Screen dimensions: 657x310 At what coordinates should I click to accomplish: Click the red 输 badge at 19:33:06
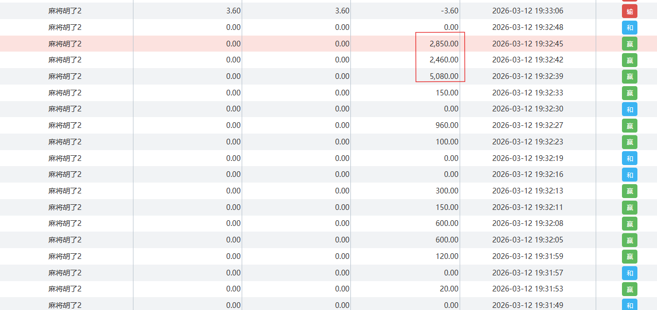[629, 11]
